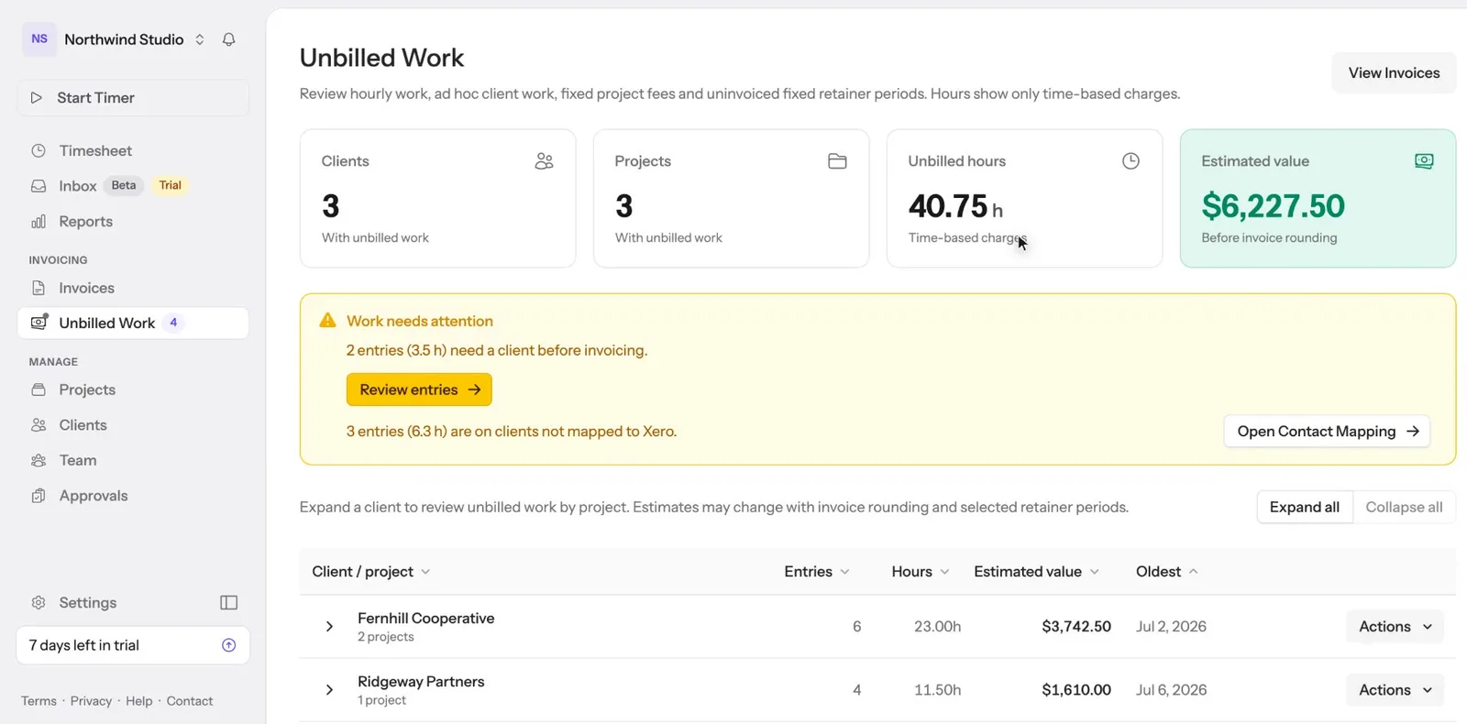Click the Inbox tray icon
Image resolution: width=1467 pixels, height=724 pixels.
pyautogui.click(x=39, y=186)
